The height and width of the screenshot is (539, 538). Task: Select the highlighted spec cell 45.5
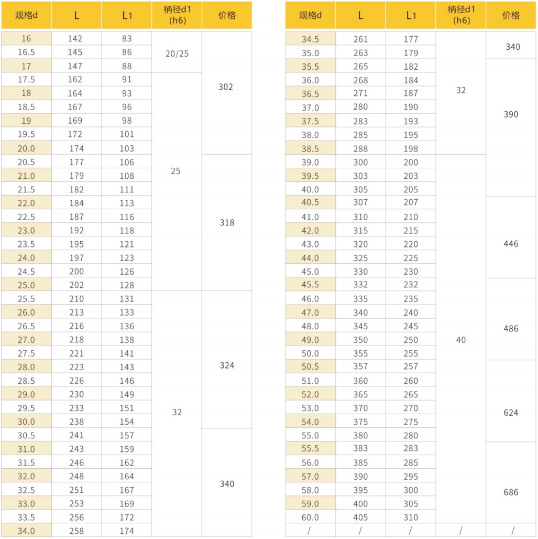[310, 285]
